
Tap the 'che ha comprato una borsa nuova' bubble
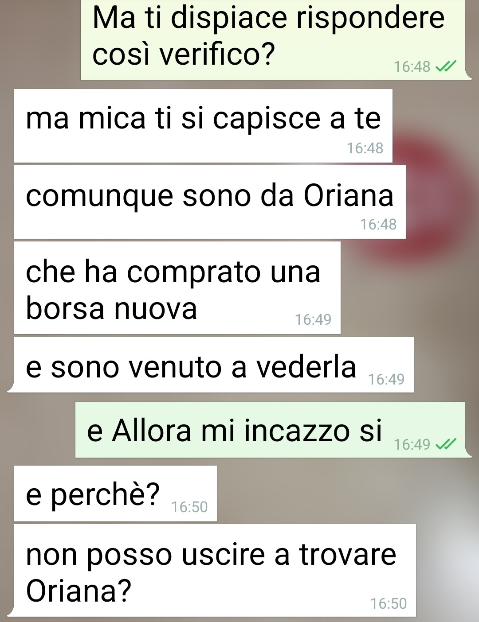click(x=177, y=288)
